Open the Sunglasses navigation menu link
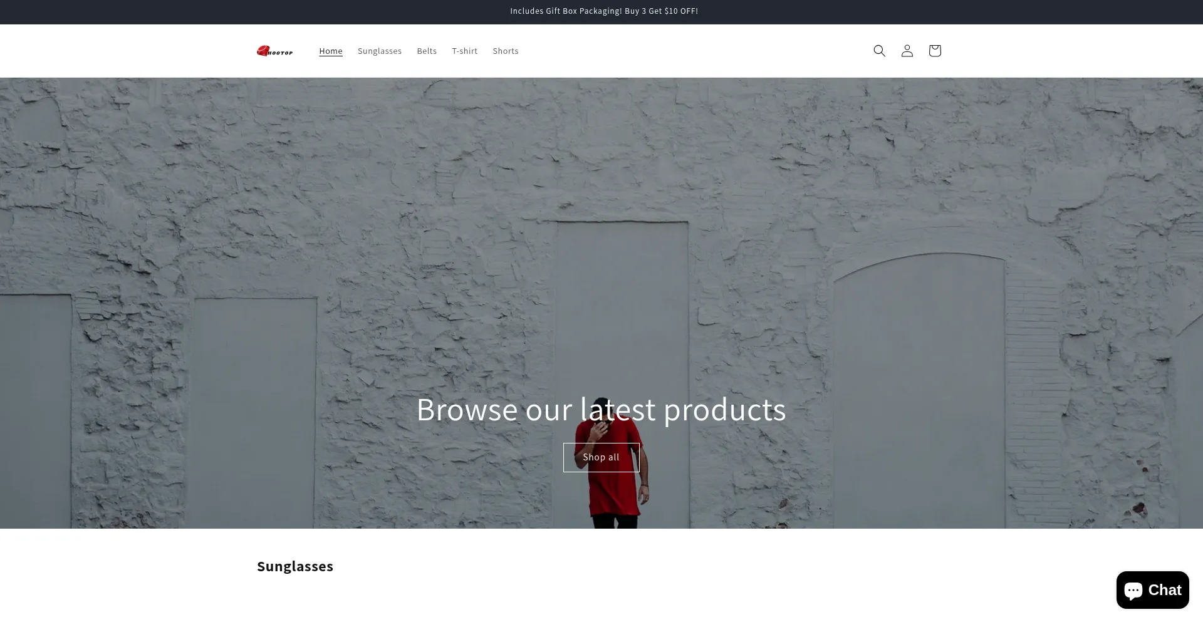The image size is (1203, 622). pos(379,51)
